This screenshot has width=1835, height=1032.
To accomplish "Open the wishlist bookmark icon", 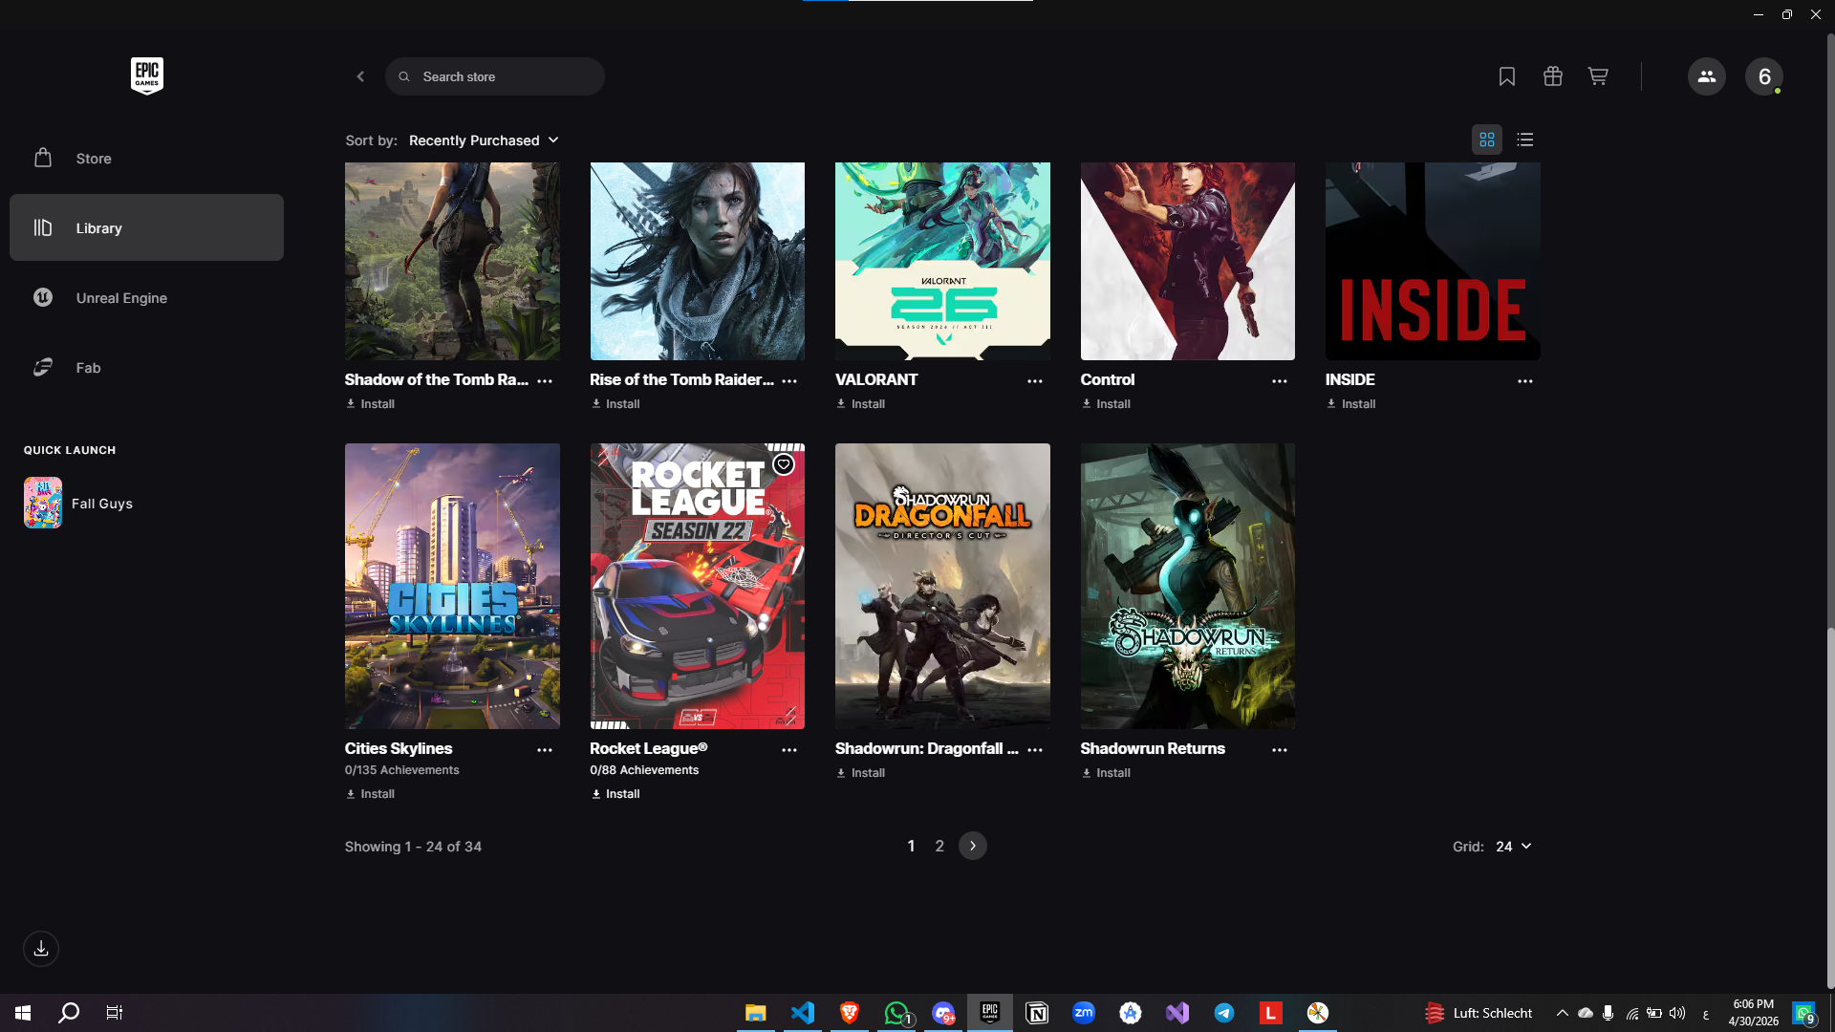I will 1507,76.
